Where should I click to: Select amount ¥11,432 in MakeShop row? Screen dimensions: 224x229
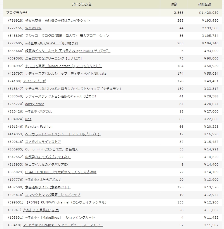click(211, 218)
